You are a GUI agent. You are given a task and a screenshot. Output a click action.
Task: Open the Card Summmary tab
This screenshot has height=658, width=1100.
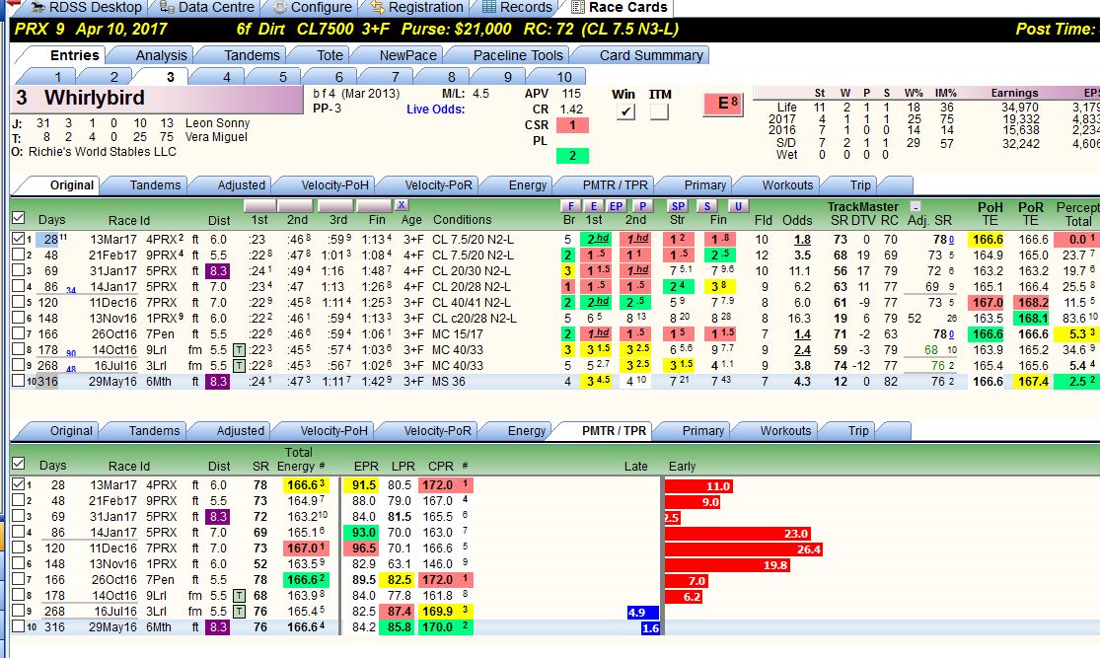(x=651, y=55)
